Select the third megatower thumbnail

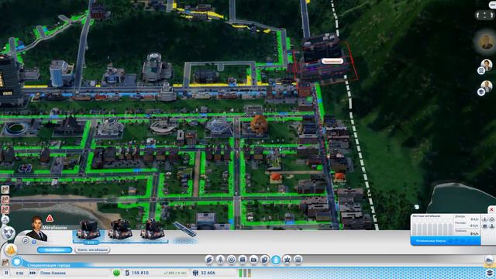(x=153, y=229)
